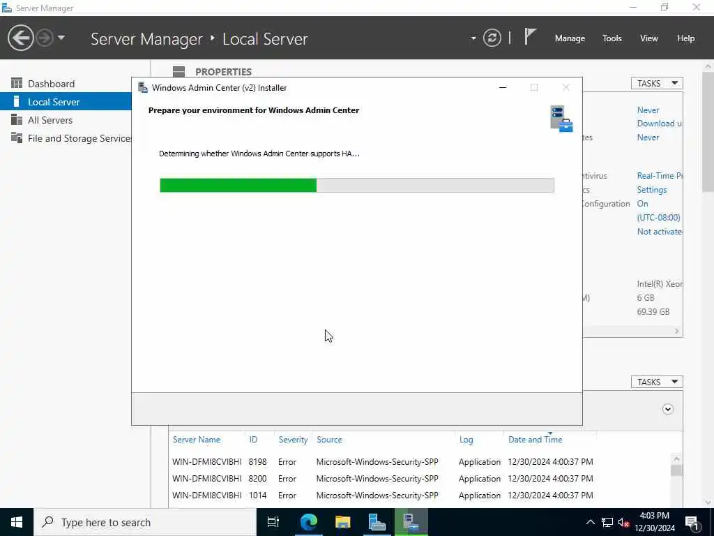
Task: Click the properties horizontal scrollbar arrow
Action: 676,332
